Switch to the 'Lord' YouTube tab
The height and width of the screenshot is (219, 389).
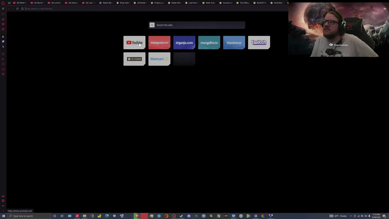click(x=54, y=3)
